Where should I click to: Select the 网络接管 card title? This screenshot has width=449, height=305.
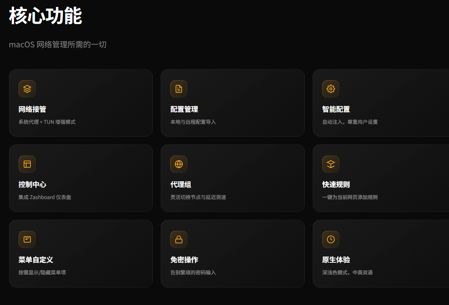(x=32, y=109)
